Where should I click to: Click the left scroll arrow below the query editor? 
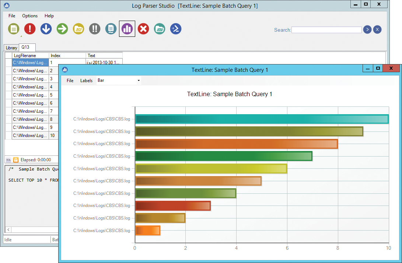click(x=8, y=229)
